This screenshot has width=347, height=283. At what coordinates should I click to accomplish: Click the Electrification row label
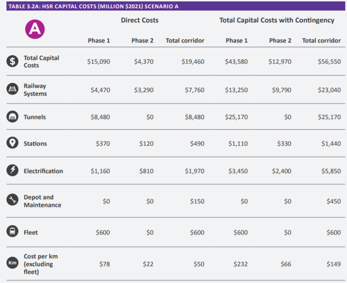point(43,171)
